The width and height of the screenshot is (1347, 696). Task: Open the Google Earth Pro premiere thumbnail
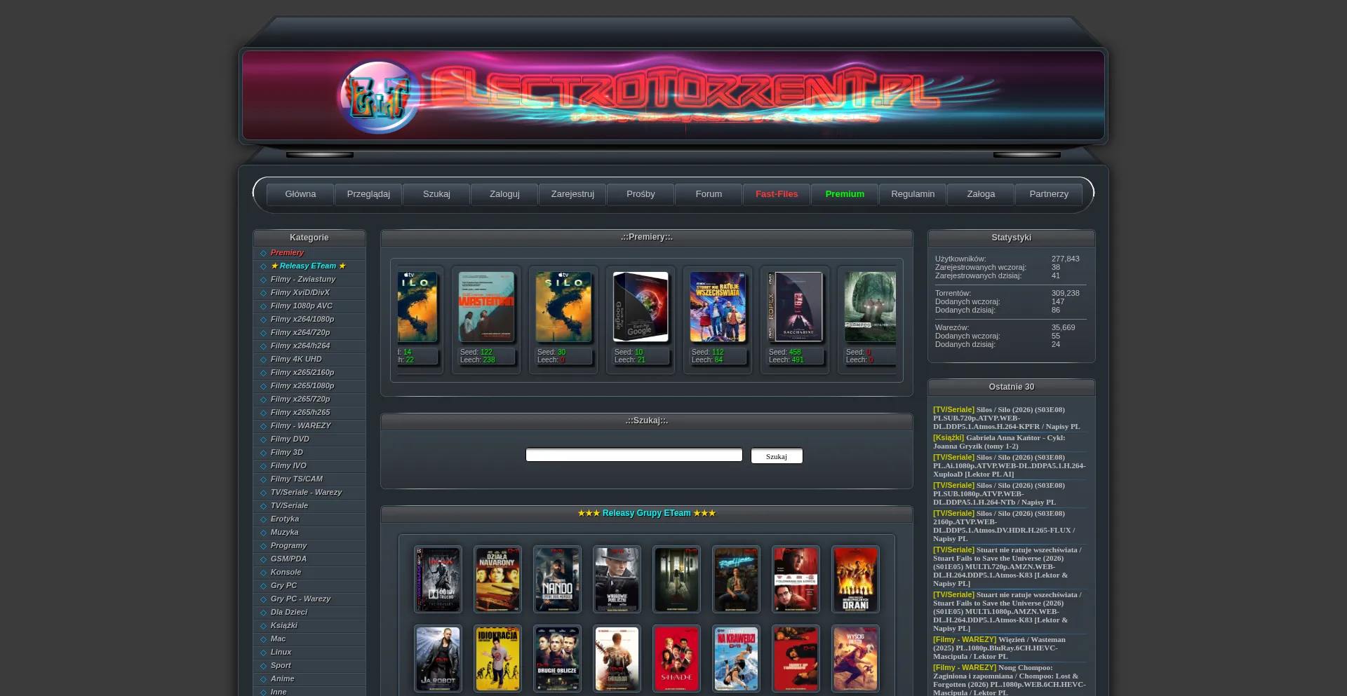pos(641,307)
